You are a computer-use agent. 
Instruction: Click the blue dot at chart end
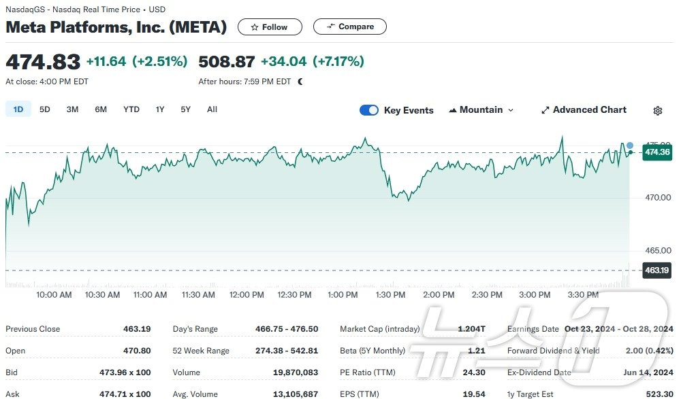[630, 145]
